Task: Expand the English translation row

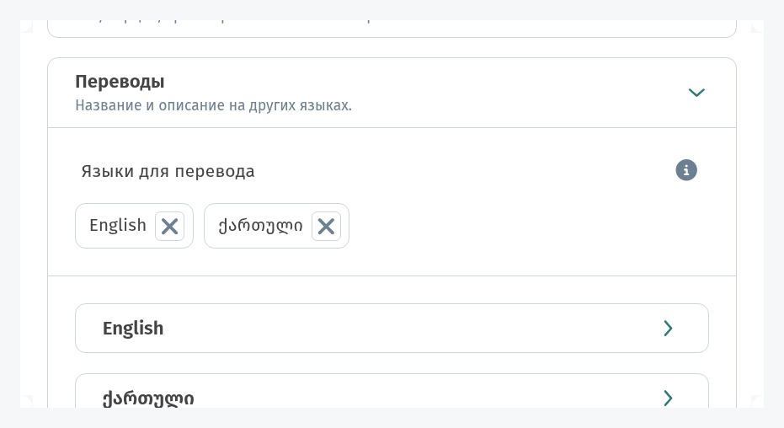Action: coord(392,328)
